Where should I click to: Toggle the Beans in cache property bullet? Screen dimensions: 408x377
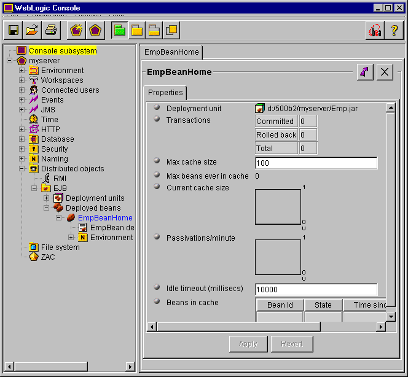(157, 301)
